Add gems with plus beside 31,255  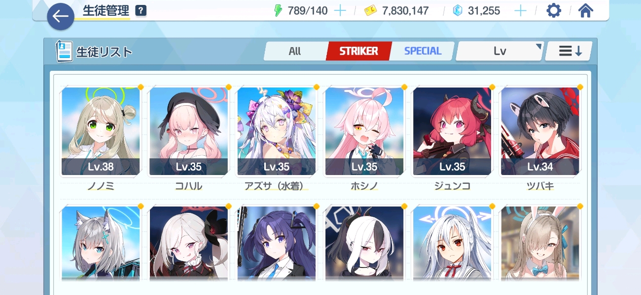click(521, 10)
